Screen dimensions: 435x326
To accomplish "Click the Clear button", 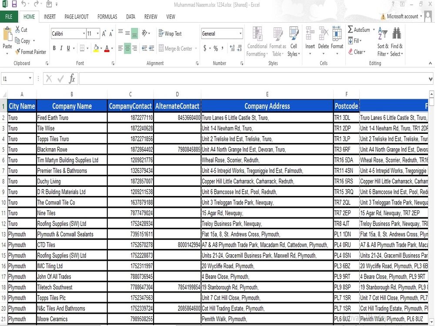I will [357, 52].
